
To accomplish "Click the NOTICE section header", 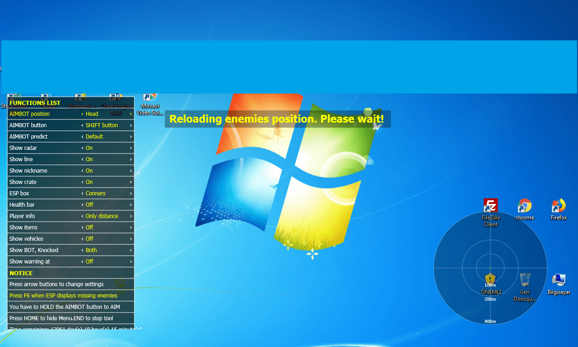I will point(21,273).
